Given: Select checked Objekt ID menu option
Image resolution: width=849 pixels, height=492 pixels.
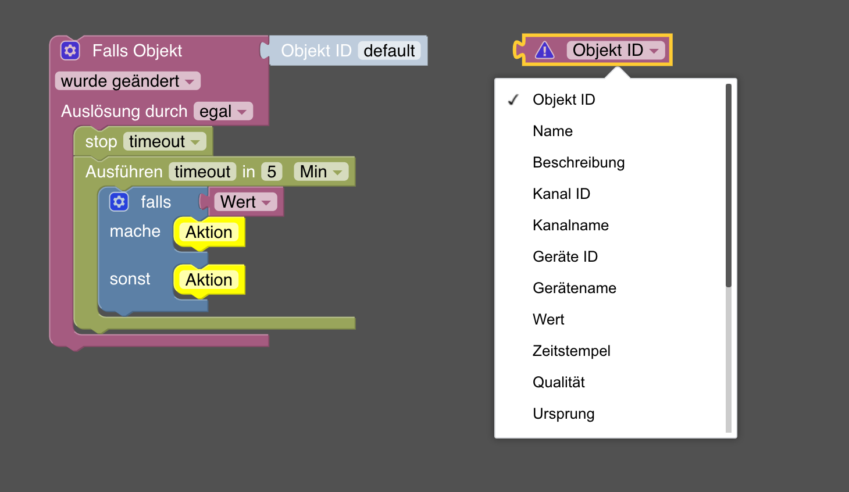Looking at the screenshot, I should [x=563, y=99].
